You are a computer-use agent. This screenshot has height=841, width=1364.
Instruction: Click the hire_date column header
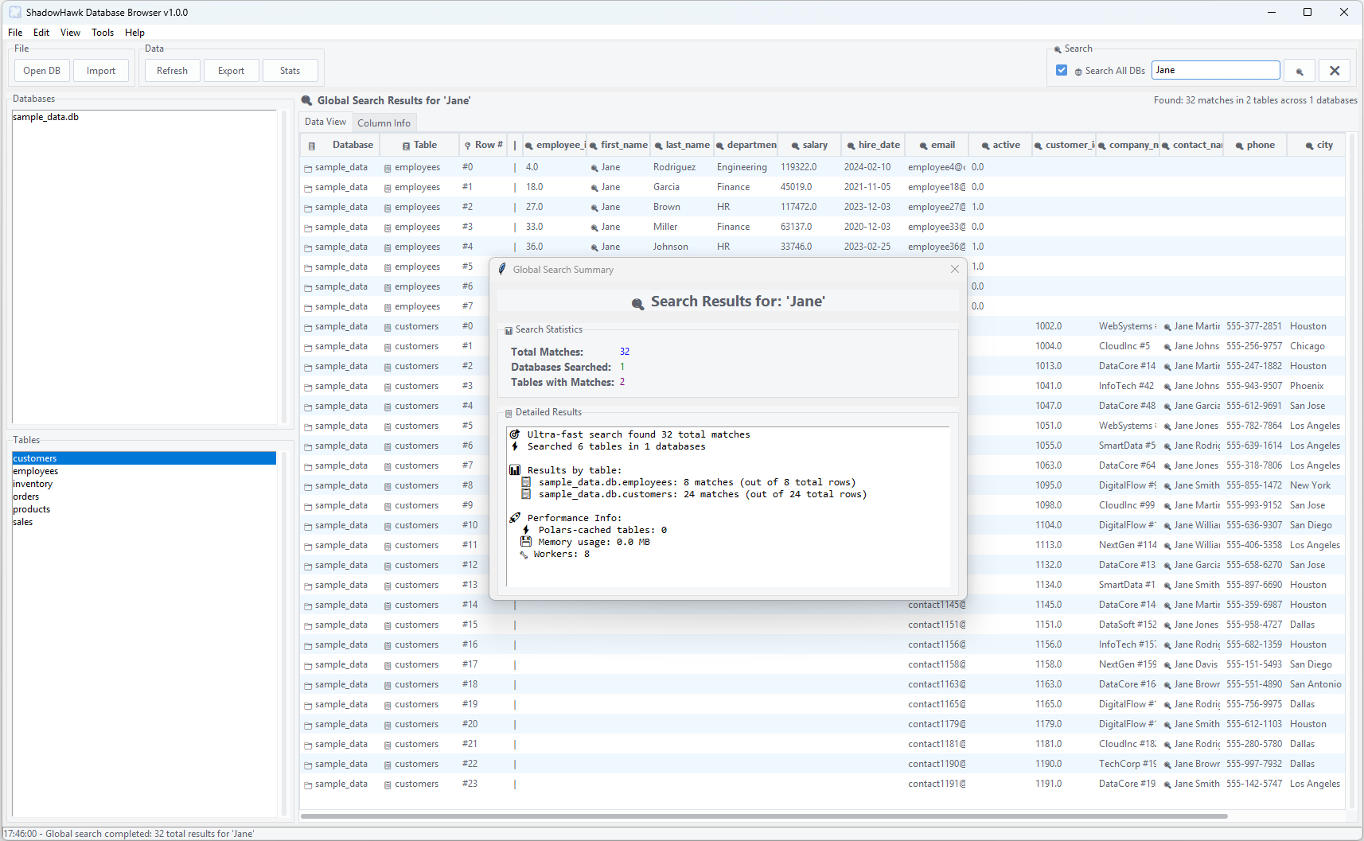pyautogui.click(x=873, y=145)
